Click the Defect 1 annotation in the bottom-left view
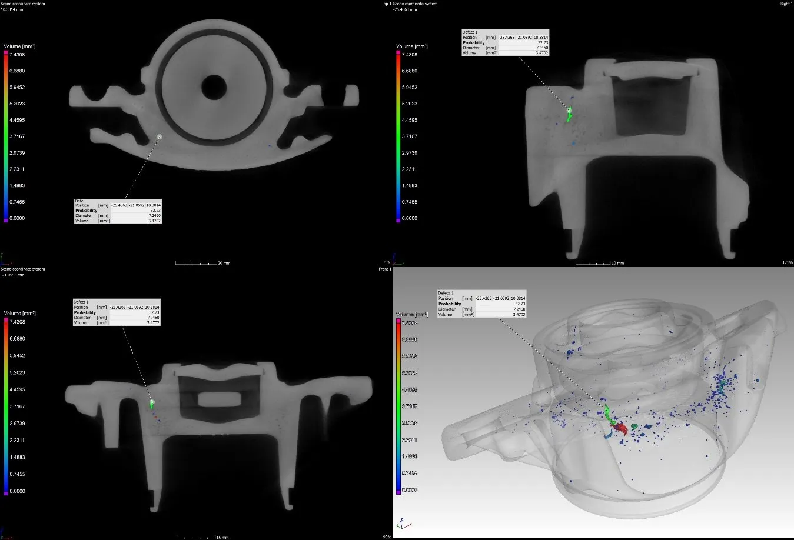794x540 pixels. [117, 312]
